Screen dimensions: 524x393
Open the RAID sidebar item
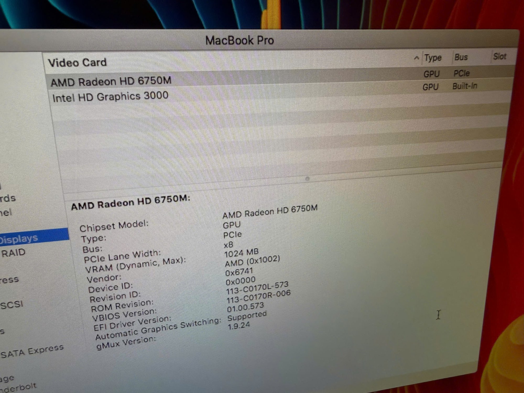coord(14,253)
